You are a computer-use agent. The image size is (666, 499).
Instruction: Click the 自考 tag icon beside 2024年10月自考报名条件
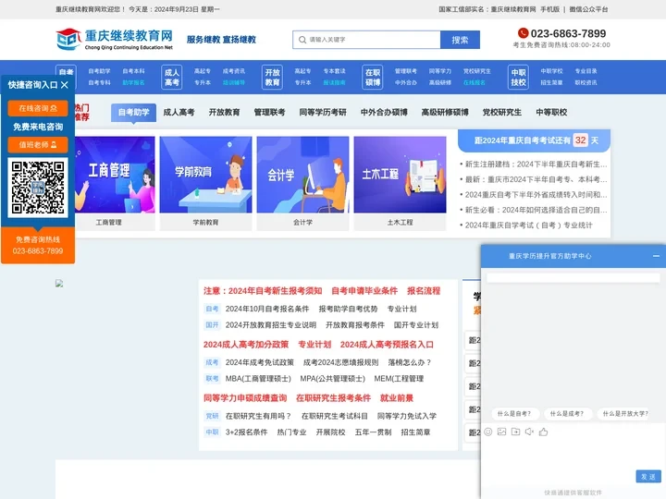(212, 309)
